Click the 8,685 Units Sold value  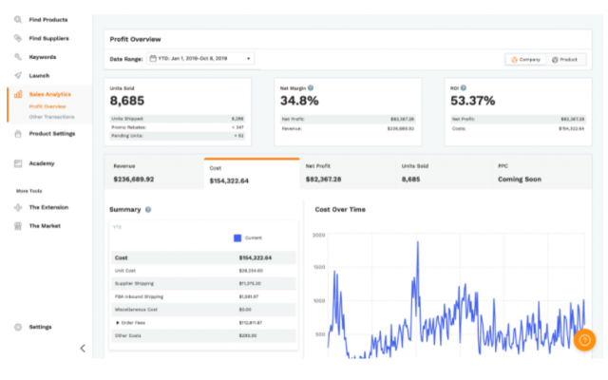127,101
